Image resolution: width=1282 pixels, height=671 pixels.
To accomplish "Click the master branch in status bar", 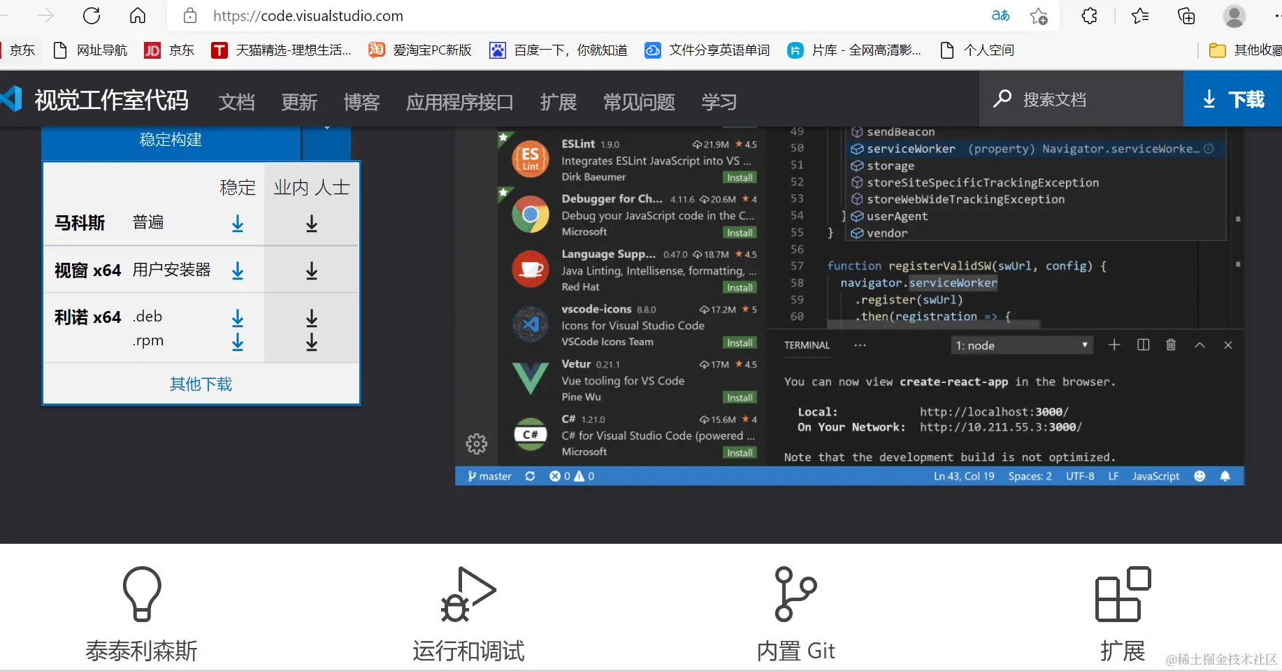I will (x=489, y=476).
